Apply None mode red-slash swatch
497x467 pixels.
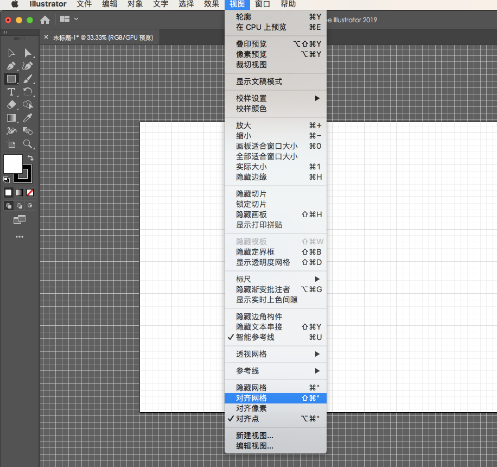[30, 193]
